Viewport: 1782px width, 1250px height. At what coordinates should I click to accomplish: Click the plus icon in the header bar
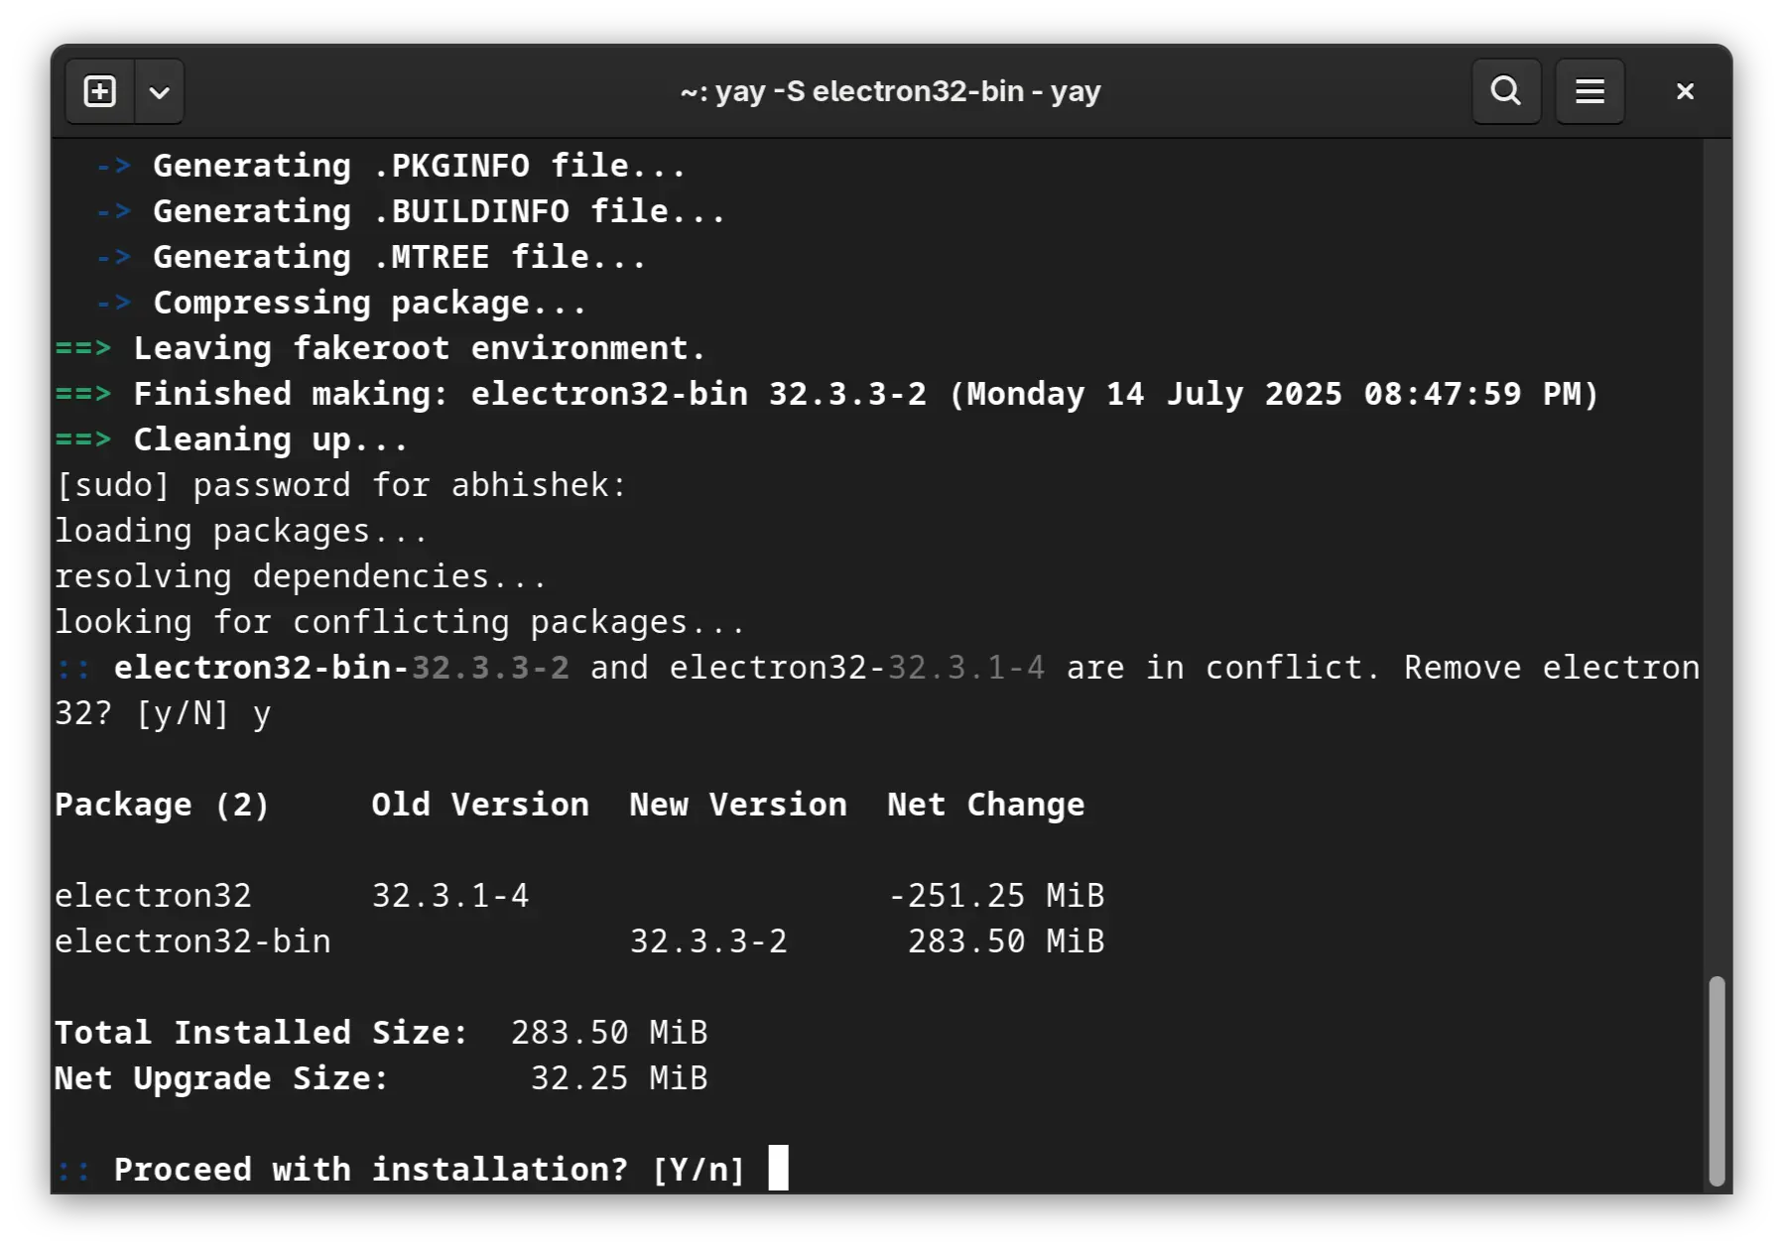(98, 91)
